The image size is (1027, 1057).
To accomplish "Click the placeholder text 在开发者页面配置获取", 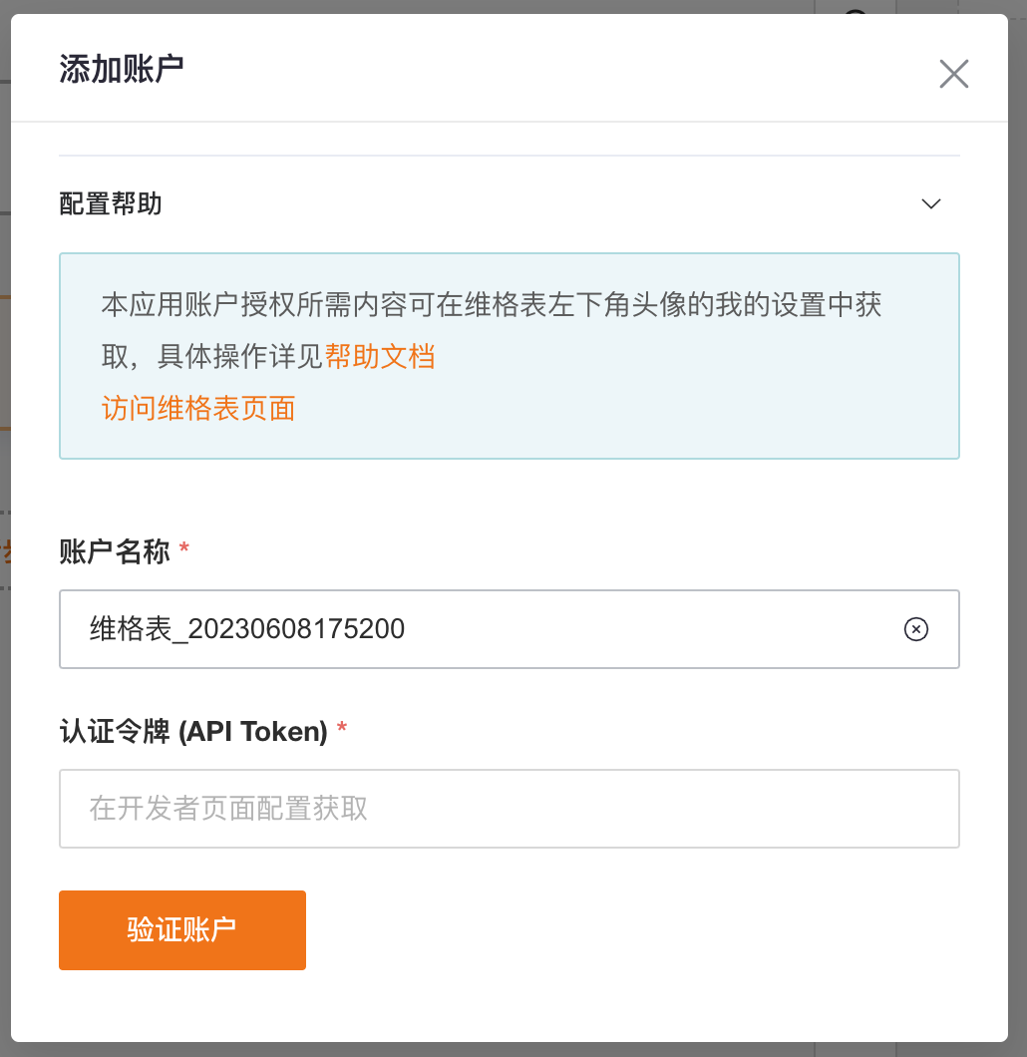I will point(228,809).
